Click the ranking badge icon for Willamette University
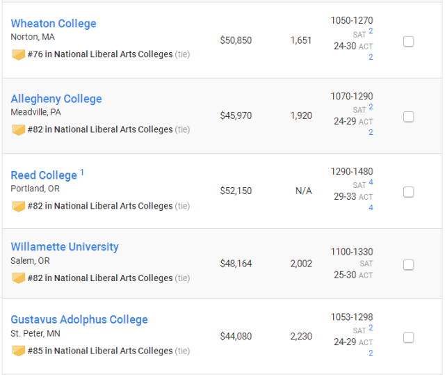Viewport: 445px width, 375px height. (19, 278)
